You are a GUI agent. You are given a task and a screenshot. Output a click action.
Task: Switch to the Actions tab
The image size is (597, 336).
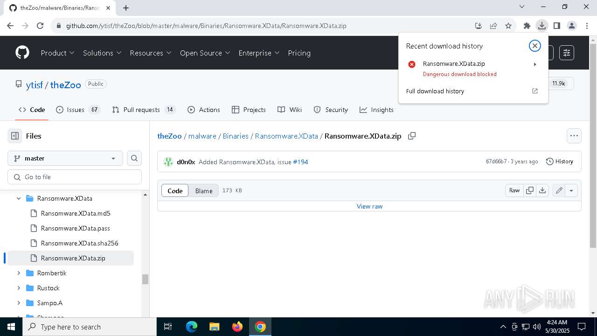pos(204,110)
